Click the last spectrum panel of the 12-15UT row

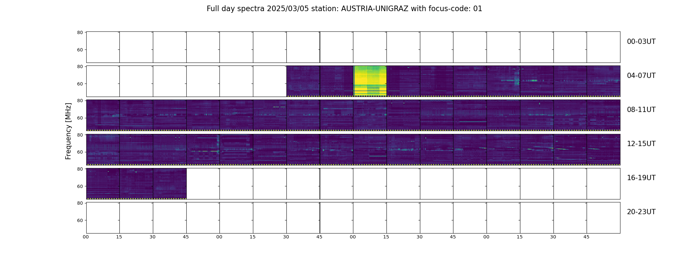click(603, 149)
